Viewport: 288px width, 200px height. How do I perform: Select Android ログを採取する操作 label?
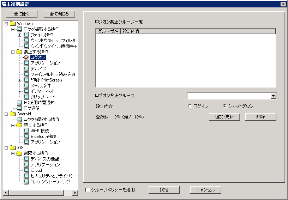pyautogui.click(x=42, y=120)
